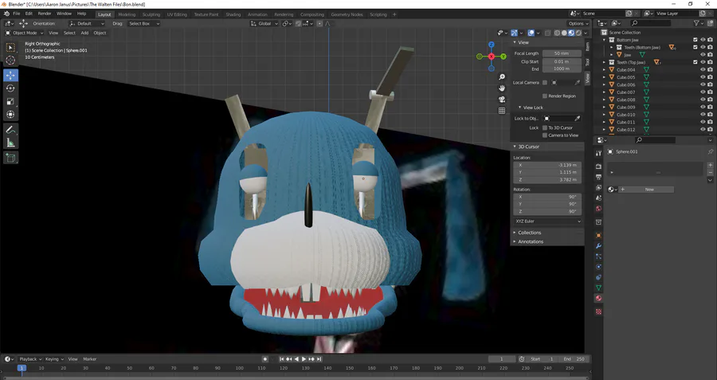The width and height of the screenshot is (717, 380).
Task: Open Output properties tab icon
Action: pos(598,177)
